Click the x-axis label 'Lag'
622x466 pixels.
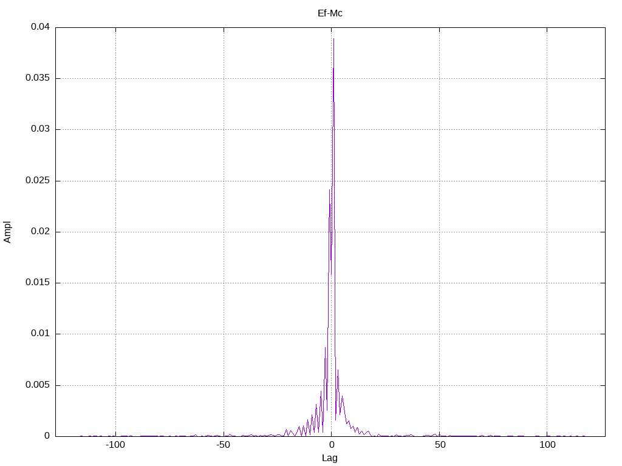click(x=330, y=459)
